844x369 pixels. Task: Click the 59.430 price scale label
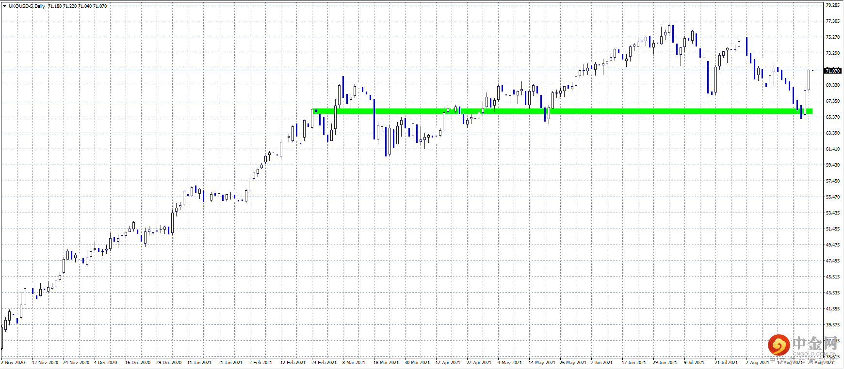pyautogui.click(x=833, y=165)
